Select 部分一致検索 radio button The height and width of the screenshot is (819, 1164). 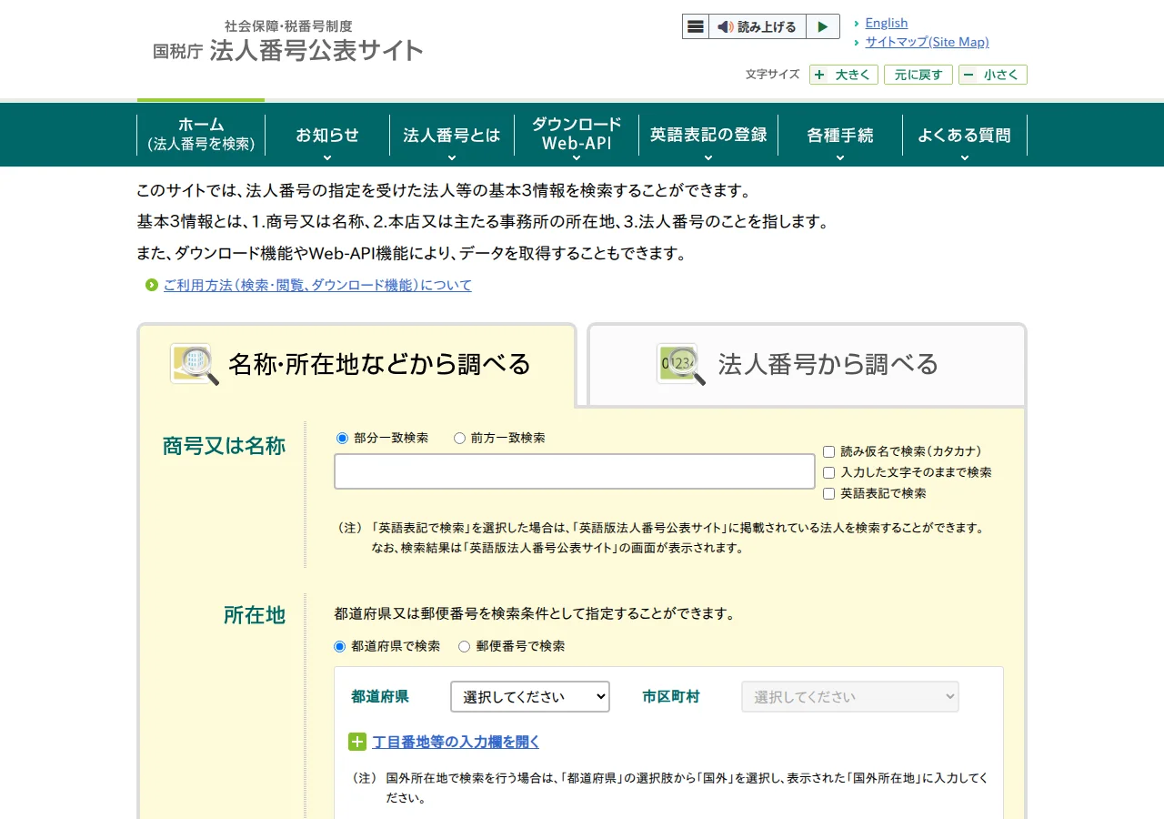[343, 438]
